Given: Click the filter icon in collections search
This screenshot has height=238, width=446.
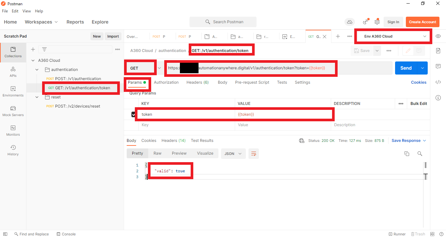Looking at the screenshot, I should coord(44,49).
